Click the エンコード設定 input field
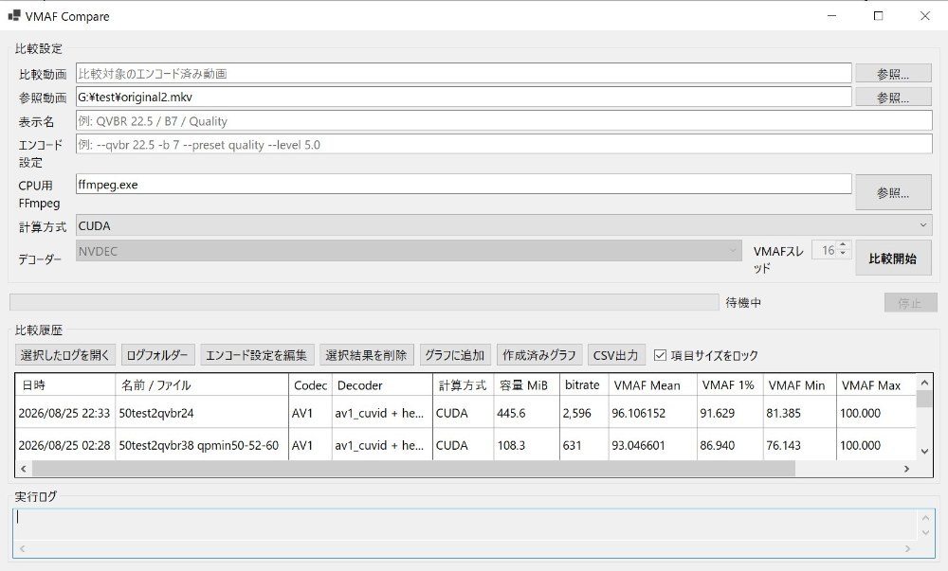The width and height of the screenshot is (948, 571). (503, 144)
